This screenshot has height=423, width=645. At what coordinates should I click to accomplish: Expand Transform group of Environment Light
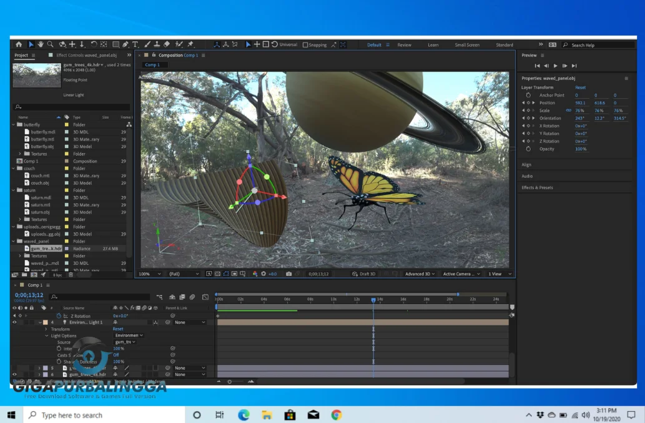point(46,329)
